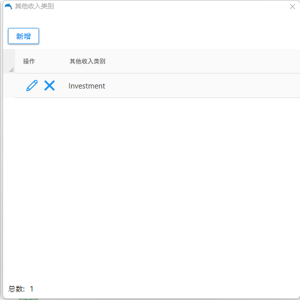The image size is (300, 300).
Task: Close the 其他收入类别 window
Action: click(292, 6)
